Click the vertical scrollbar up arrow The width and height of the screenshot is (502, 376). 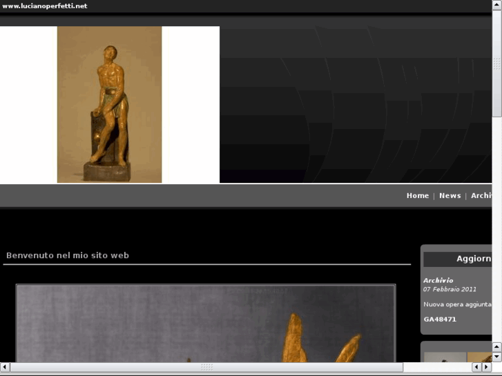click(x=497, y=5)
